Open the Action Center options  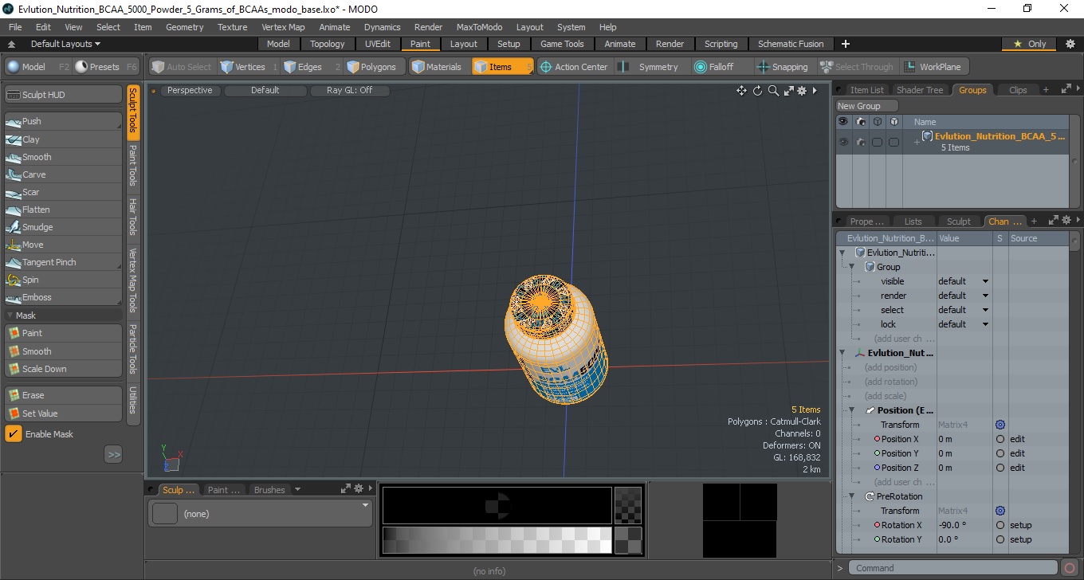(x=575, y=67)
